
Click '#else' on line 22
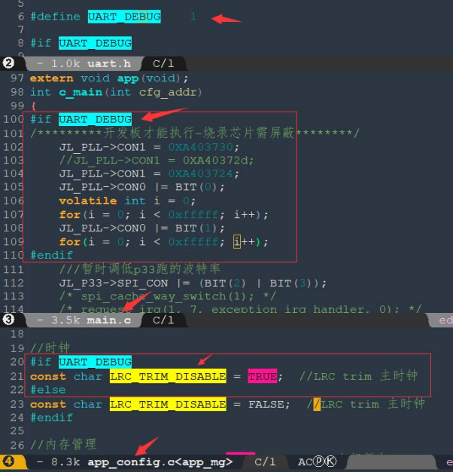click(48, 390)
